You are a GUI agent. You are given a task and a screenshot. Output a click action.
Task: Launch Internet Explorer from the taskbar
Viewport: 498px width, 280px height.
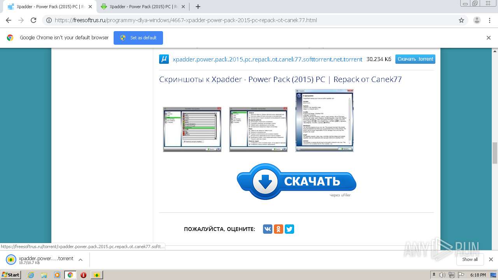click(x=31, y=275)
